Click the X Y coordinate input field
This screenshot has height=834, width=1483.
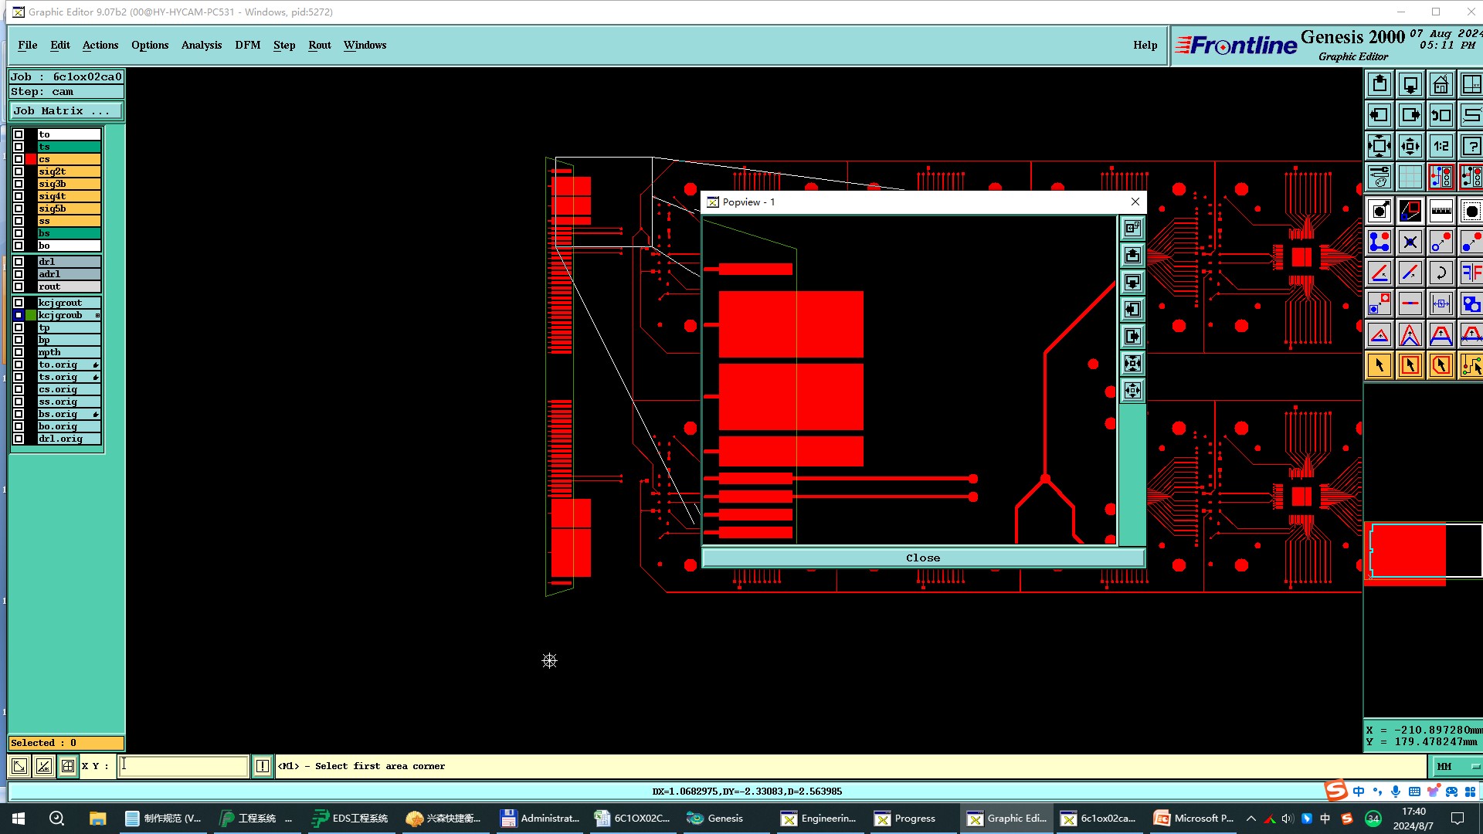(183, 766)
